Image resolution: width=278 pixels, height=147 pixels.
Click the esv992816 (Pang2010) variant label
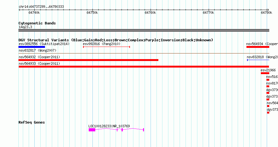click(102, 44)
